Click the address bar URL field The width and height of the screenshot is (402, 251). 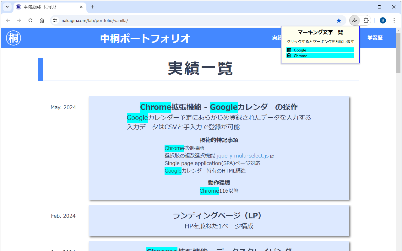(198, 20)
